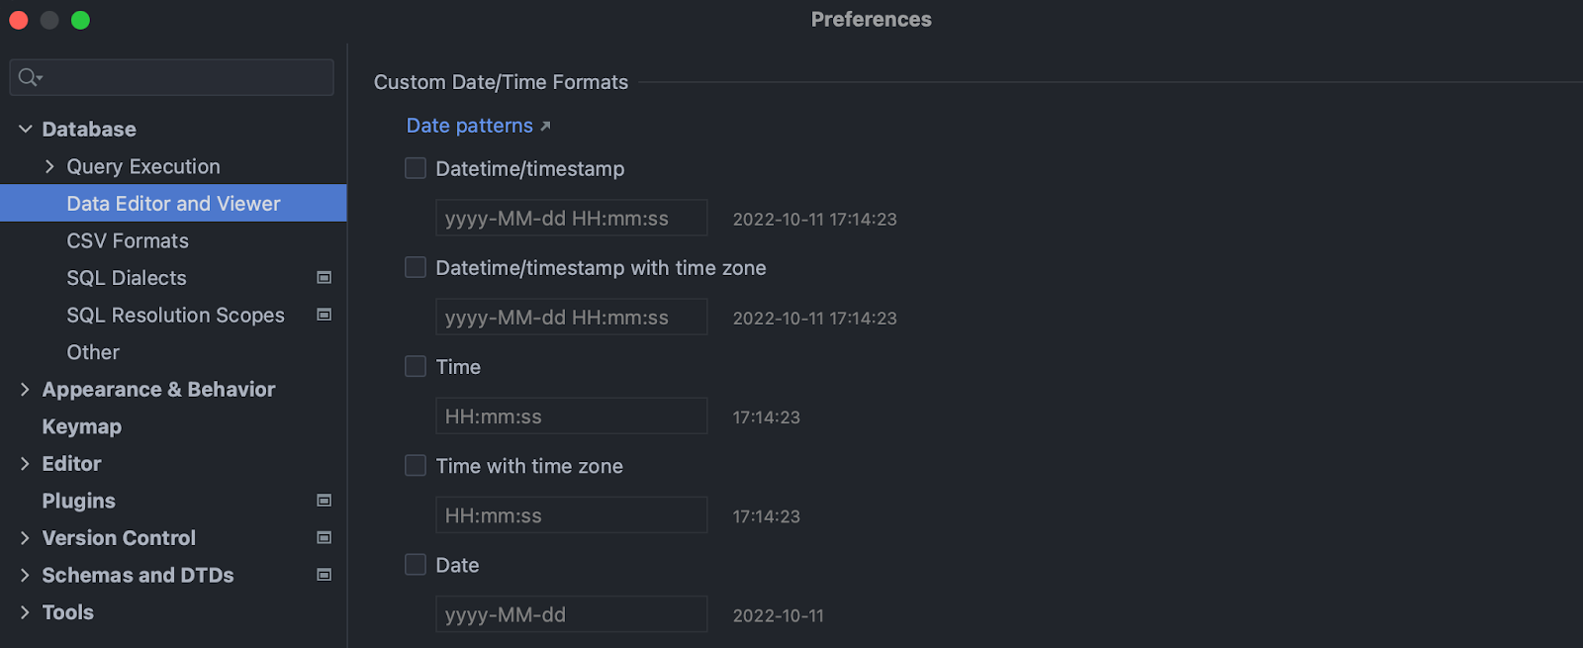Select Keymap in the settings tree
The width and height of the screenshot is (1583, 648).
81,427
